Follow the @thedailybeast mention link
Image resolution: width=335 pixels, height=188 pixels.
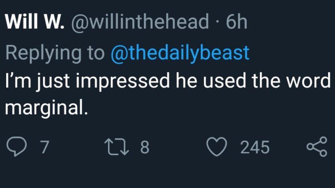coord(180,53)
